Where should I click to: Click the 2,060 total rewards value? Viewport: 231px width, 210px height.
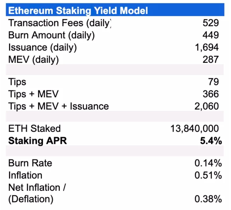(207, 106)
